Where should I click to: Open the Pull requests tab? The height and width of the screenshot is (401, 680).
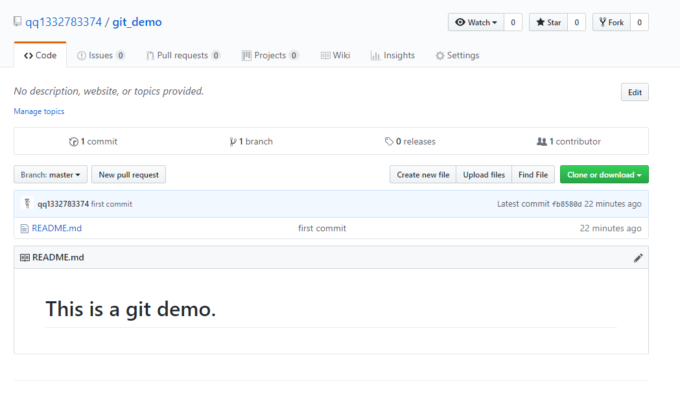183,56
